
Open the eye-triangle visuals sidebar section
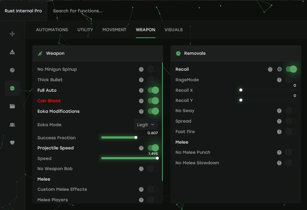12,52
